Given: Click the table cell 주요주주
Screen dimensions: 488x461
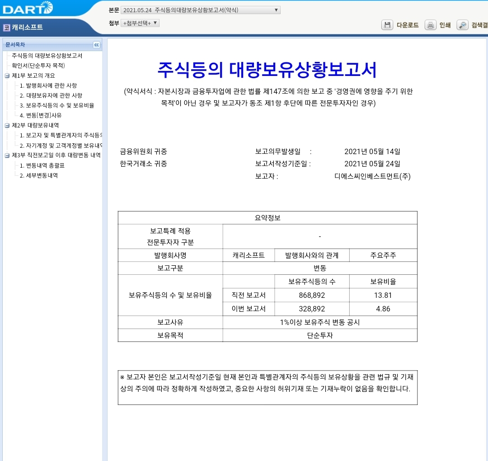Looking at the screenshot, I should (x=383, y=255).
